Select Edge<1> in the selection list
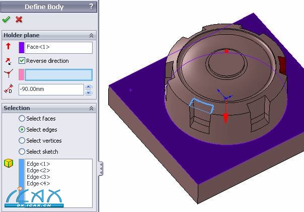Screen dimensions: 304x212 (38, 164)
